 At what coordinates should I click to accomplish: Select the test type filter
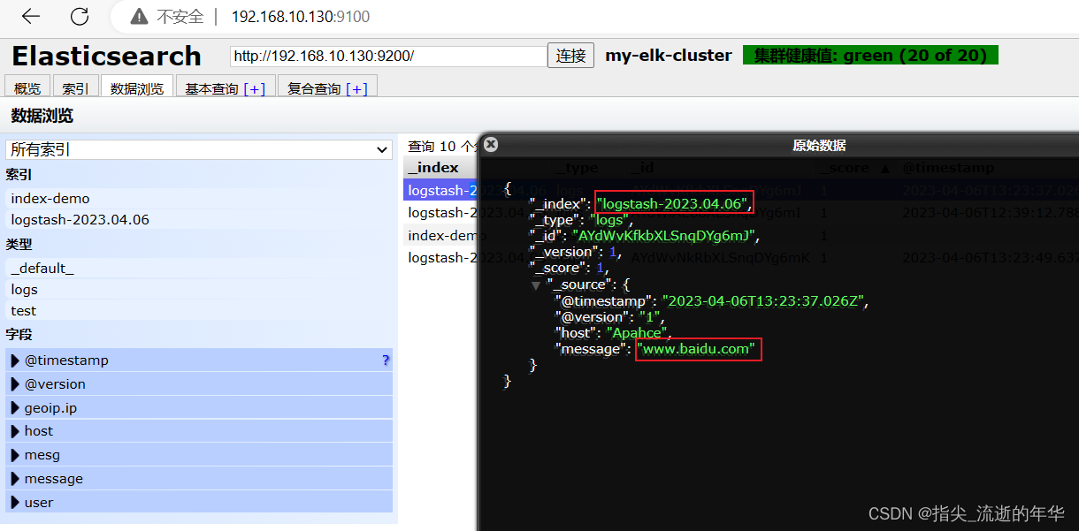(199, 310)
